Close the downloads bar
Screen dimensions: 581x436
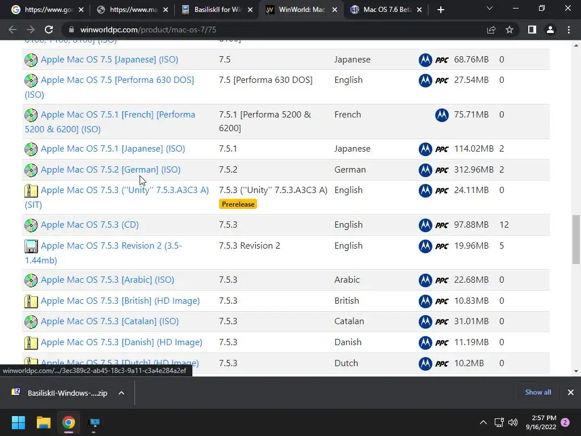(571, 392)
